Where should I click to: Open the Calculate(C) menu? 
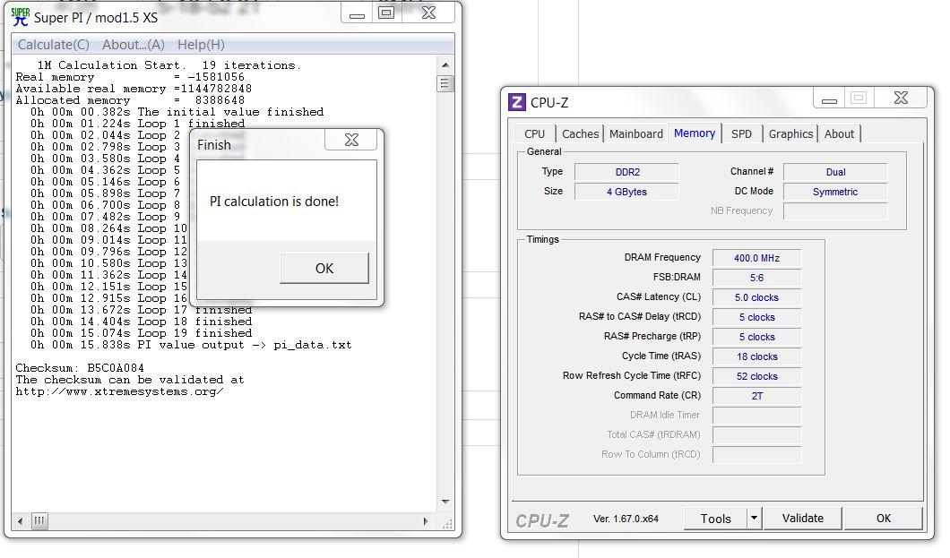point(53,45)
